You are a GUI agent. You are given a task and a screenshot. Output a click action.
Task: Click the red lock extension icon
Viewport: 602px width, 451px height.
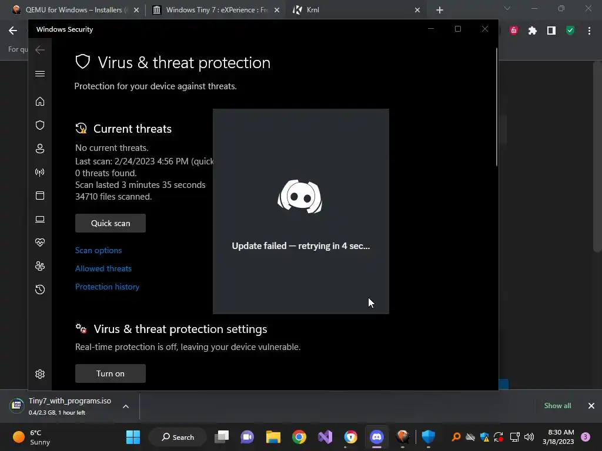514,31
